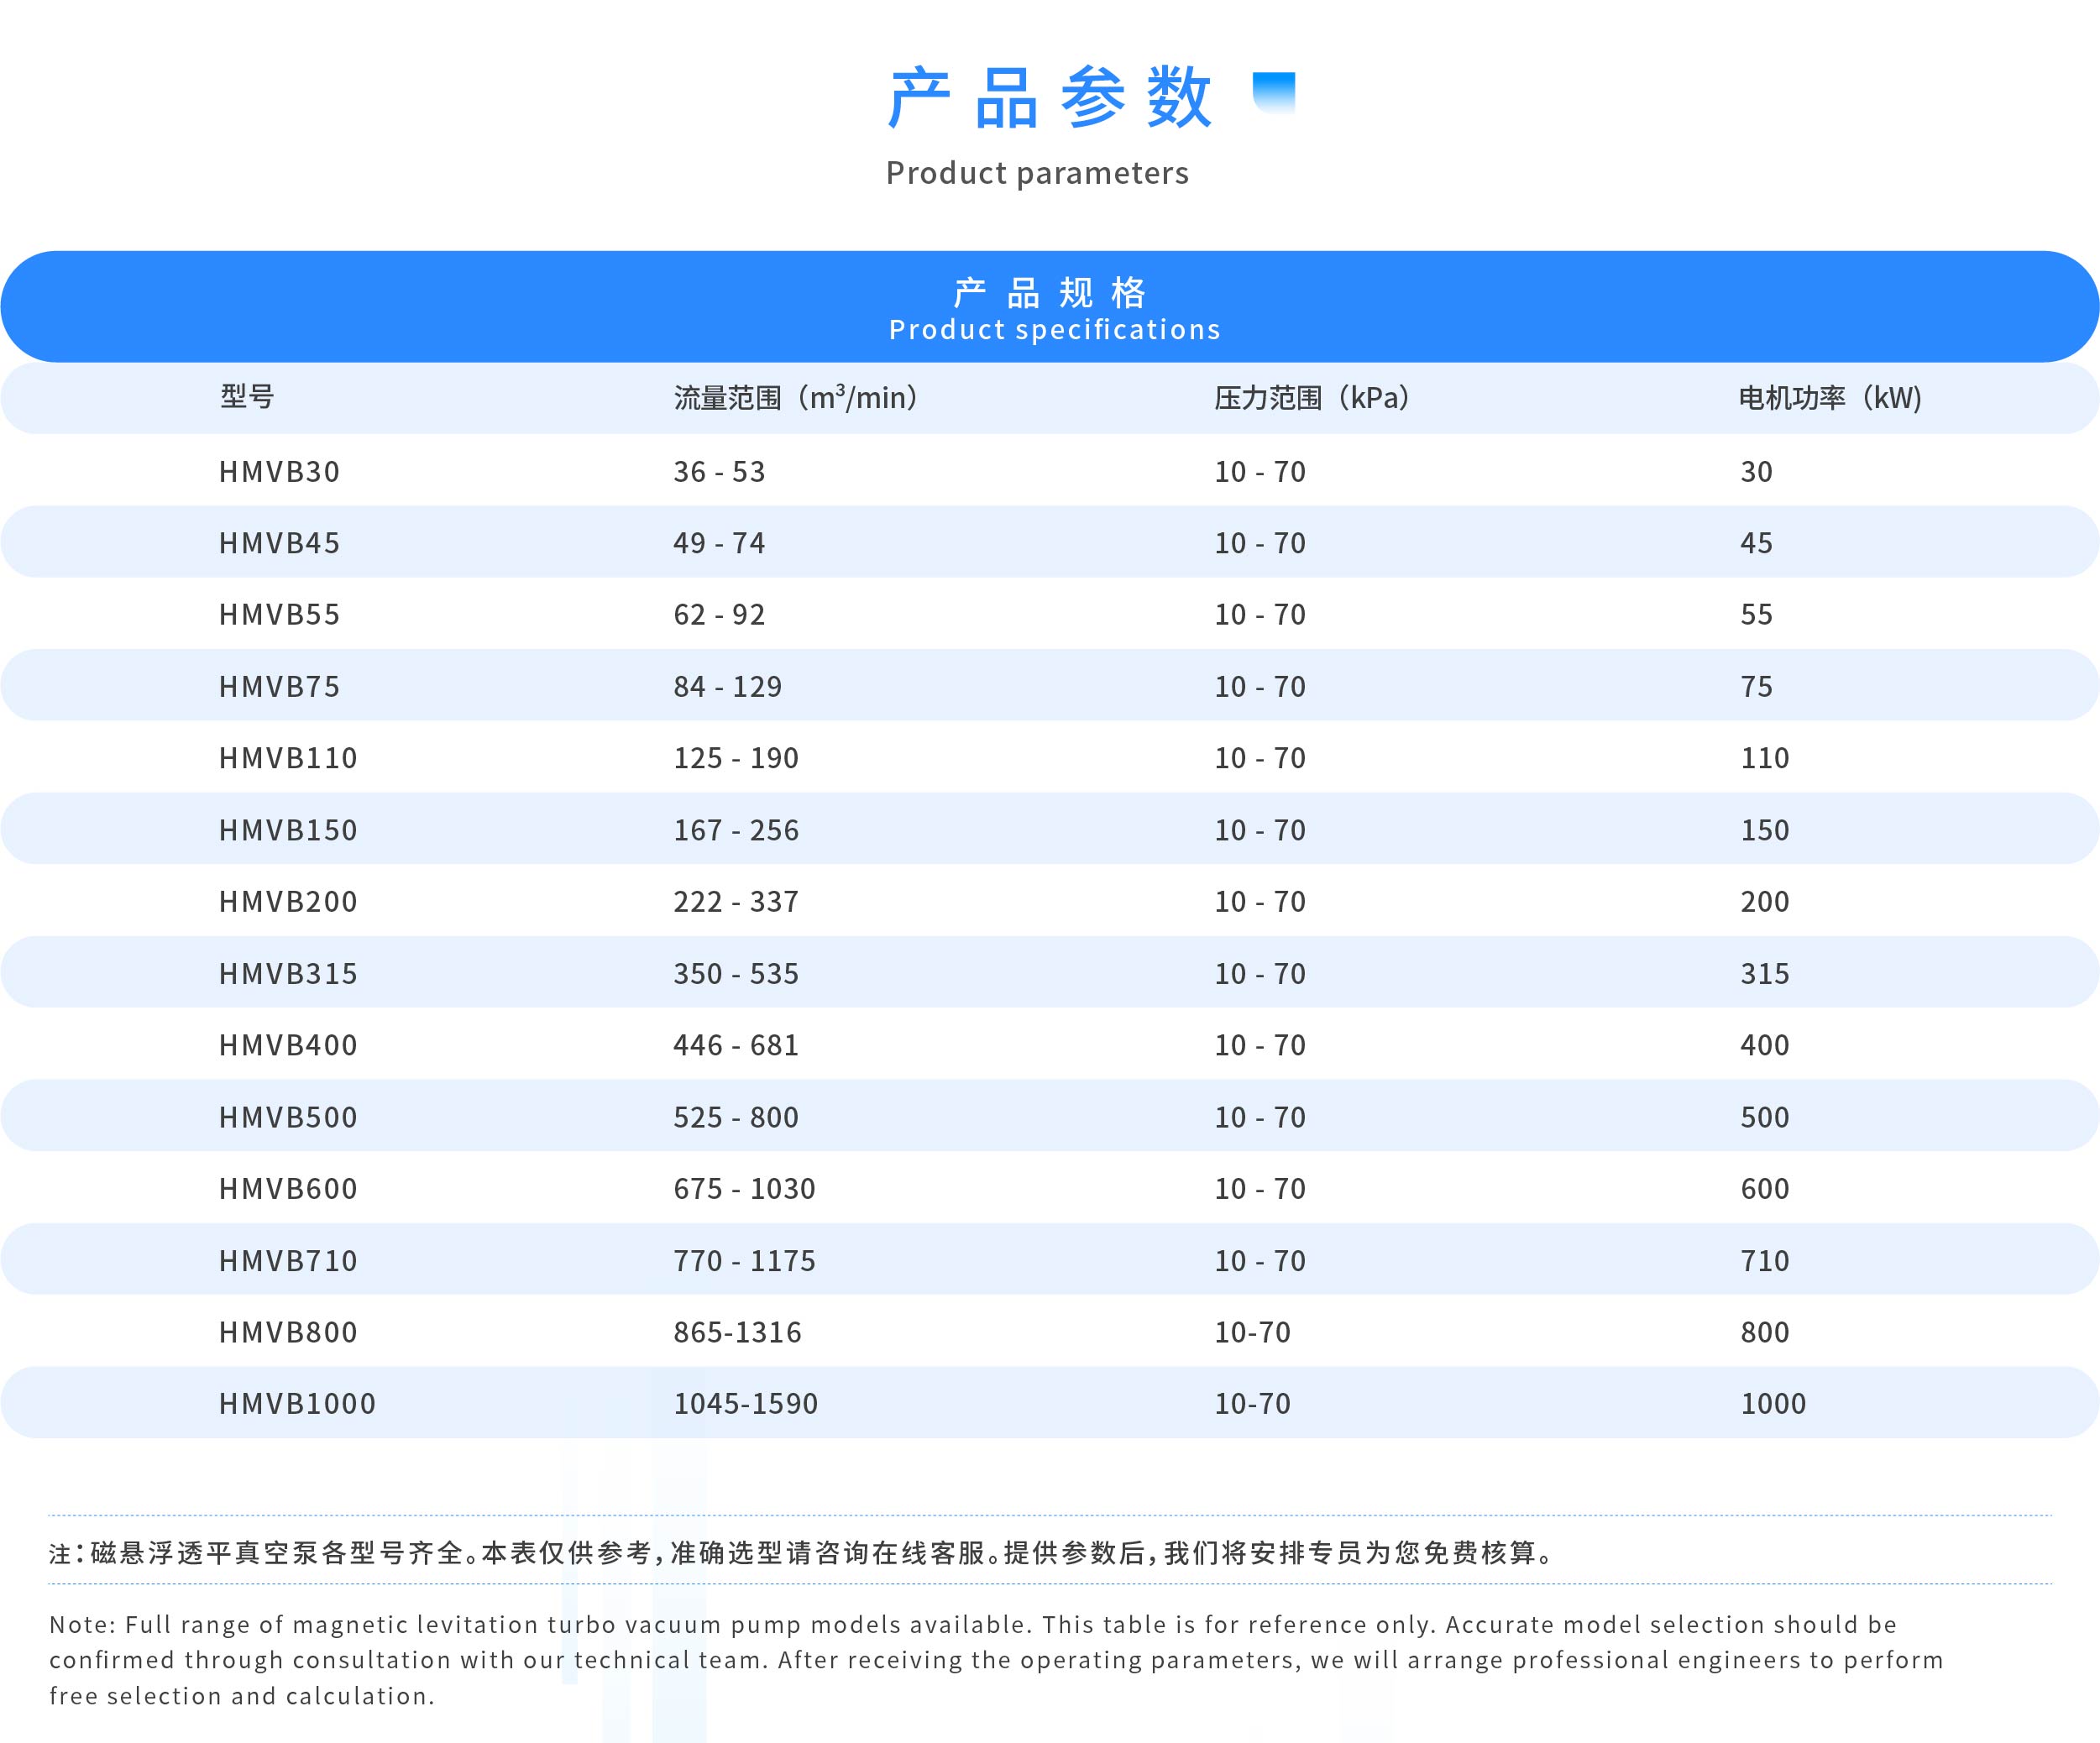Viewport: 2100px width, 1743px height.
Task: Click flow range 865-1316 cell
Action: tap(737, 1332)
